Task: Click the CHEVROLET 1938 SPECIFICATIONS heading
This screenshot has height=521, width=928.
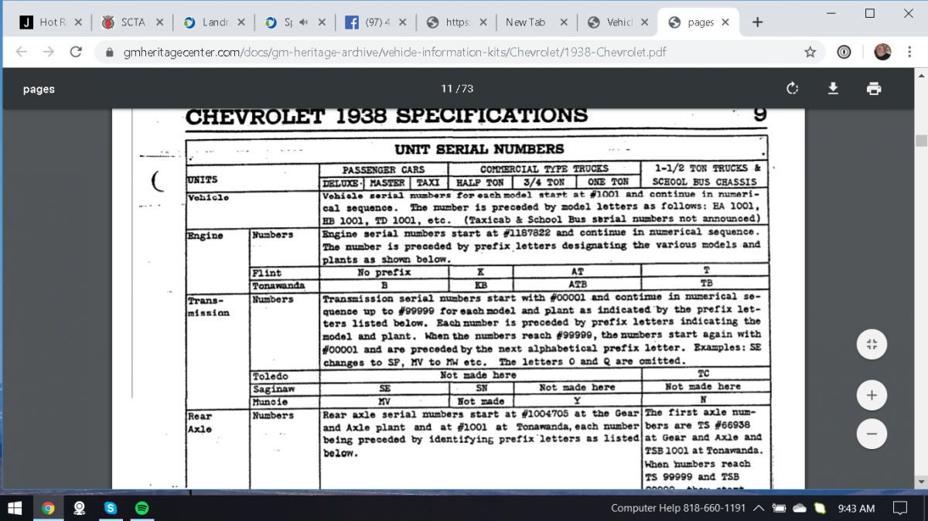Action: point(387,116)
